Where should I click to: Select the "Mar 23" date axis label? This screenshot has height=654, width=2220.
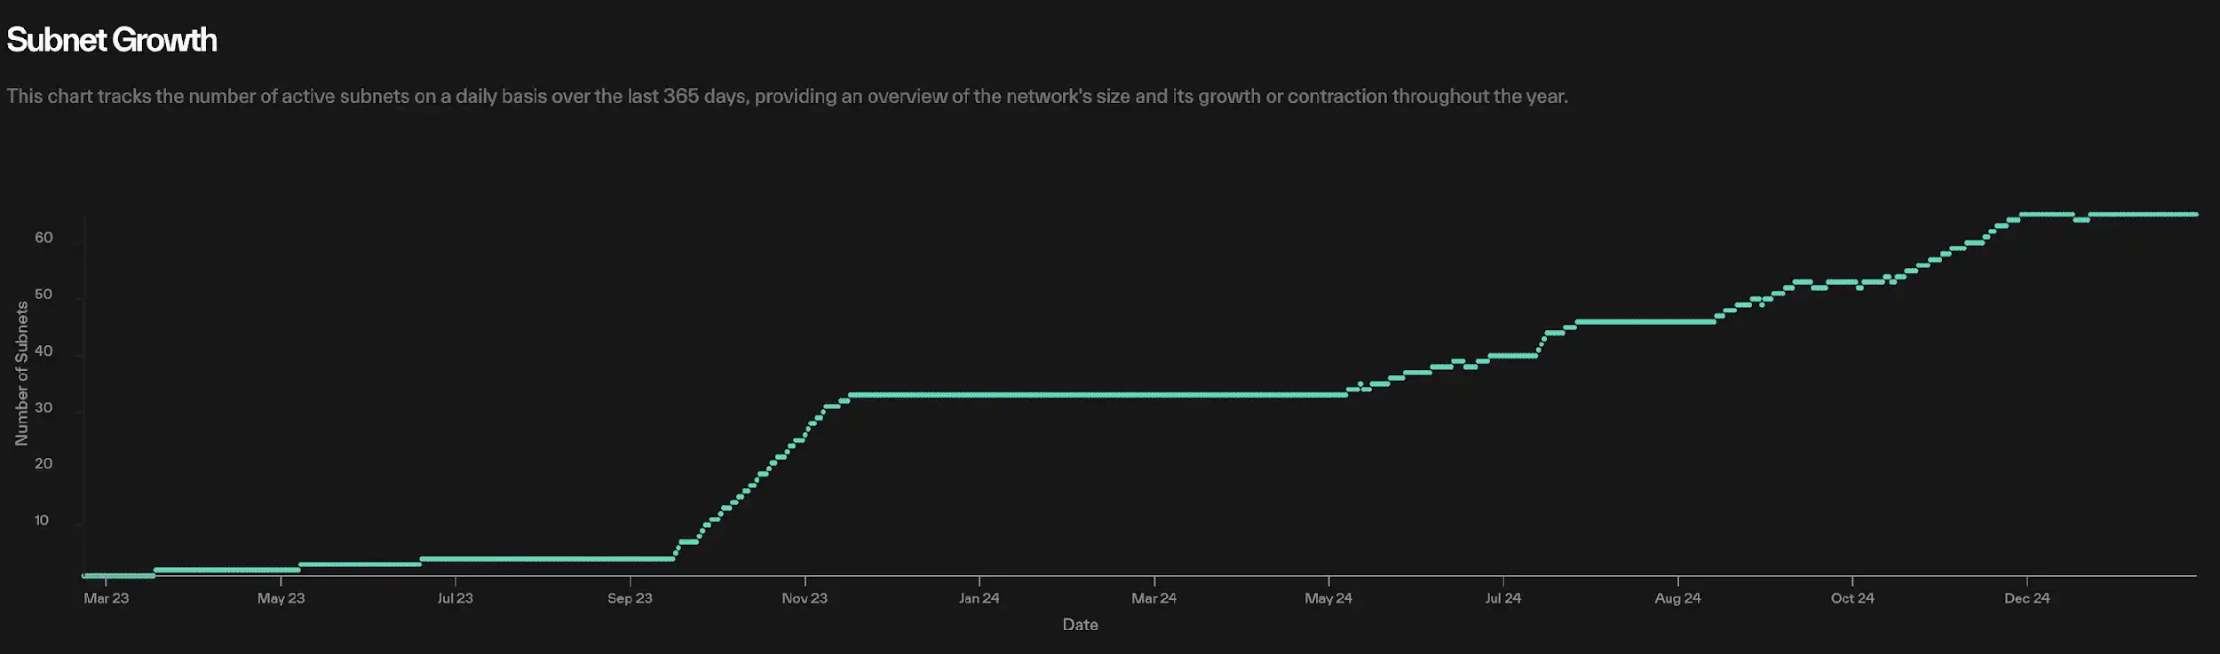point(107,598)
